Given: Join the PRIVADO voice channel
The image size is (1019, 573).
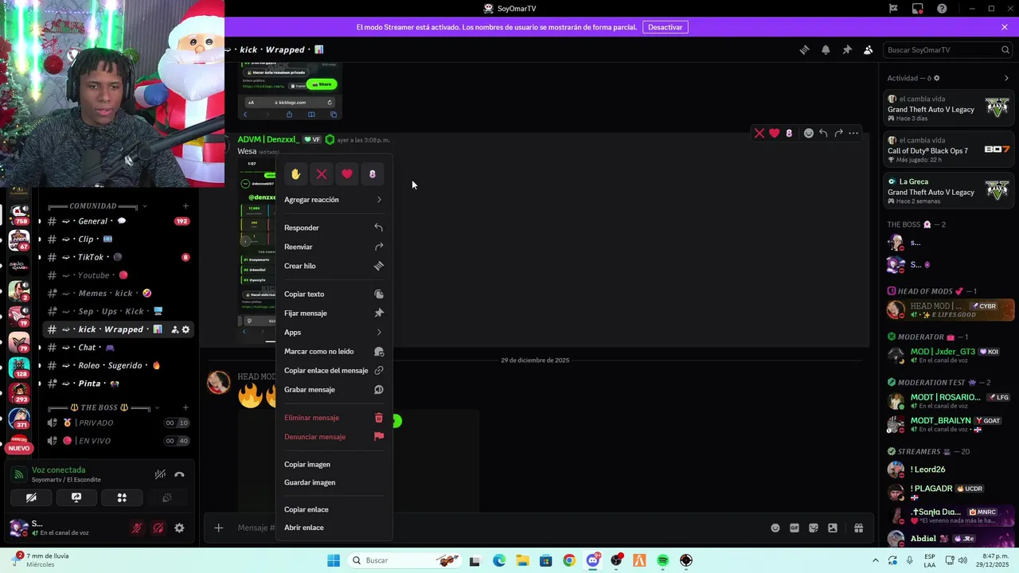Looking at the screenshot, I should 118,423.
